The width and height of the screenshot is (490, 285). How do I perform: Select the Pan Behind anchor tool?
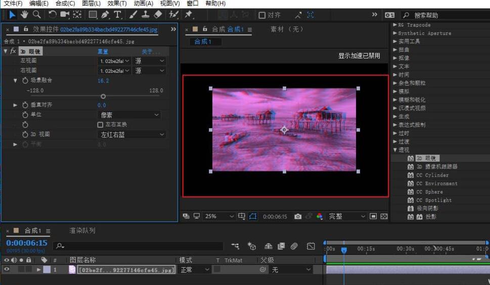point(77,14)
